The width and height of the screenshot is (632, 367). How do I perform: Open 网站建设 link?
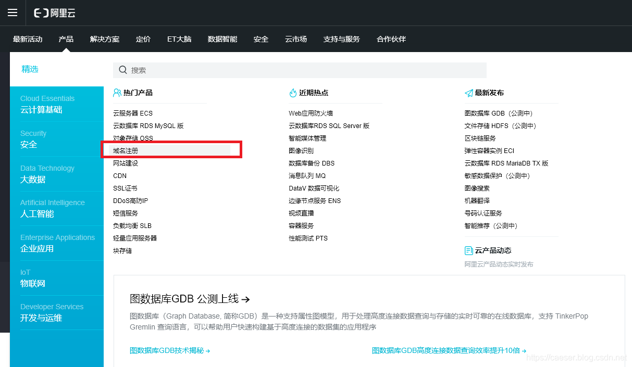(x=126, y=163)
